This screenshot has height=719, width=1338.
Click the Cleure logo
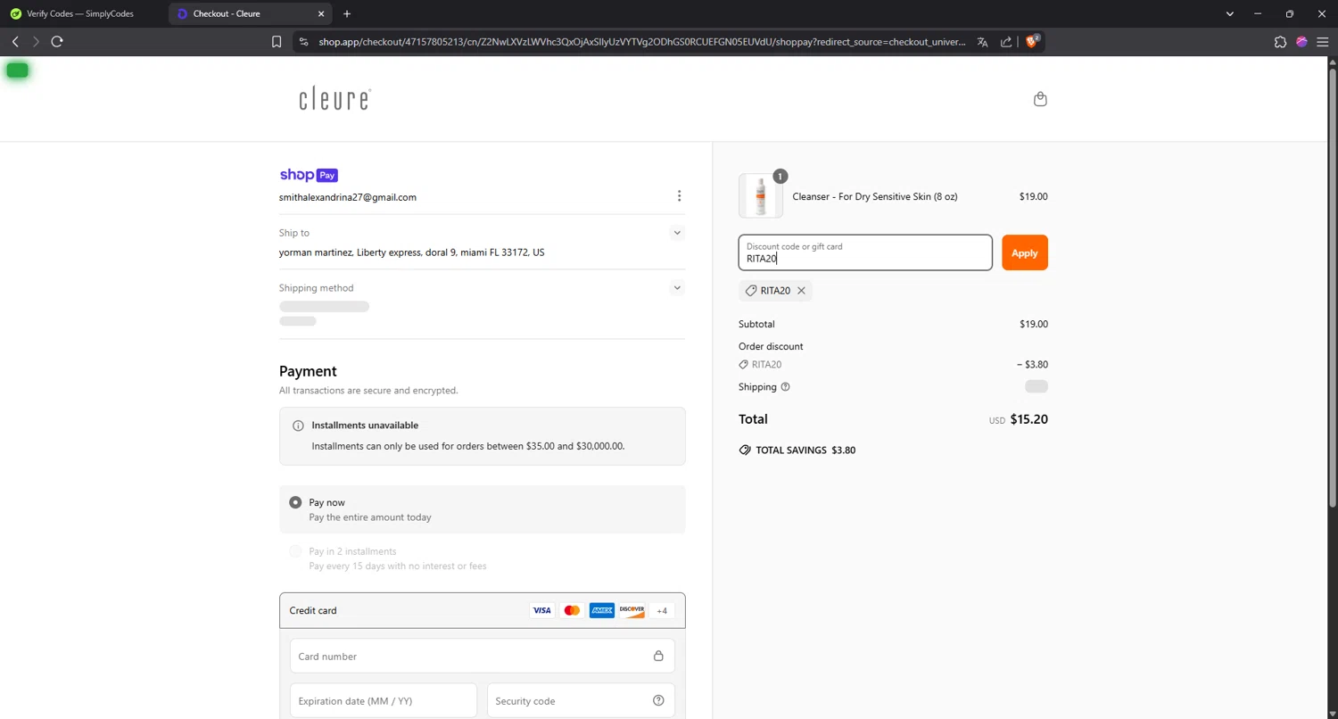[334, 99]
